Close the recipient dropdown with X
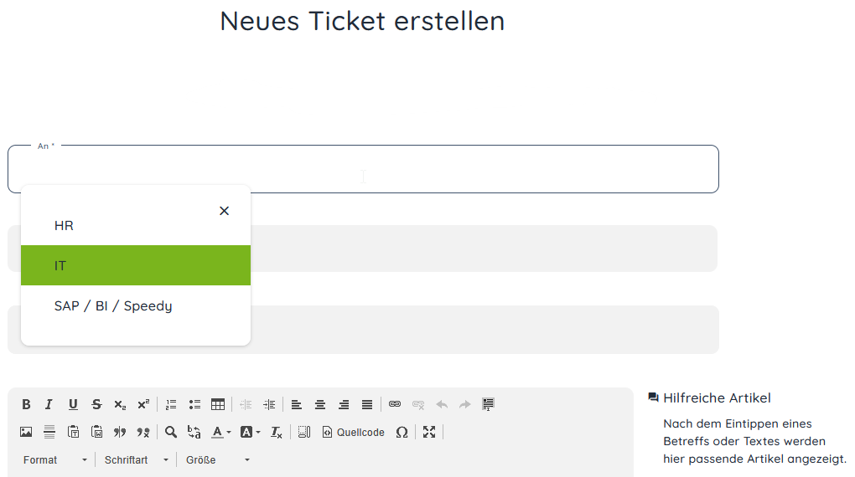Viewport: 855px width, 477px height. pyautogui.click(x=224, y=211)
